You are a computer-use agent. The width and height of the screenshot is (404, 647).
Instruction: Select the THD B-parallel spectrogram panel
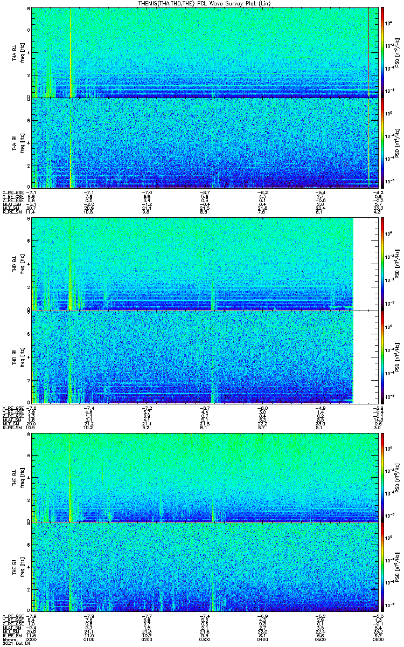[x=205, y=356]
